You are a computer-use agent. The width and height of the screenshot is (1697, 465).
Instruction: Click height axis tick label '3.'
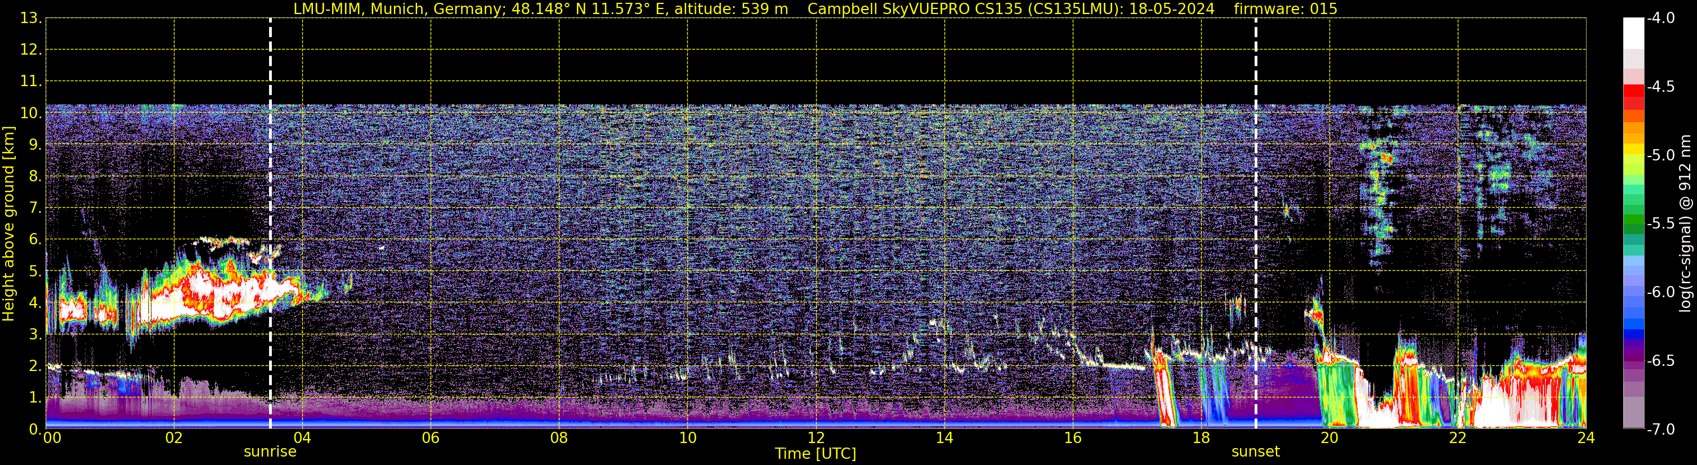[34, 334]
